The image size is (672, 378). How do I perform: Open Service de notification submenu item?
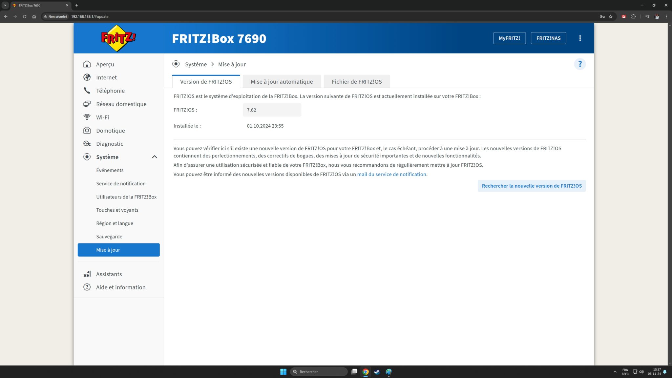[121, 183]
